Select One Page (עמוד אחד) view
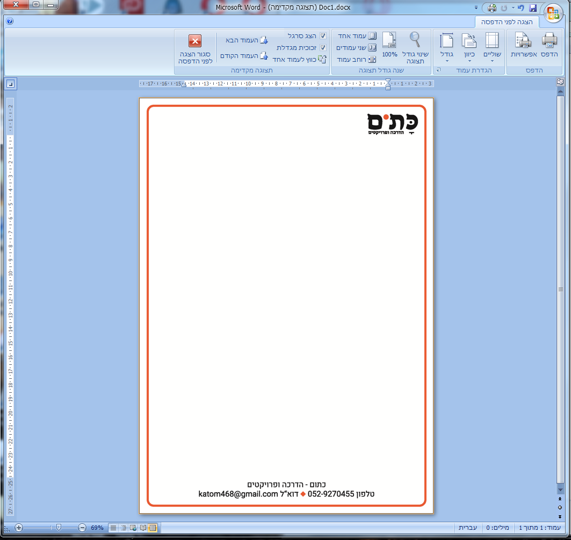This screenshot has height=540, width=571. 372,36
